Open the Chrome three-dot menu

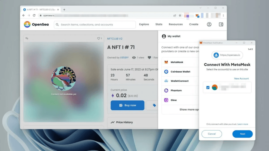(223, 15)
